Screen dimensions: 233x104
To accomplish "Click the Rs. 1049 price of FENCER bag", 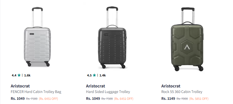I will coord(18,98).
